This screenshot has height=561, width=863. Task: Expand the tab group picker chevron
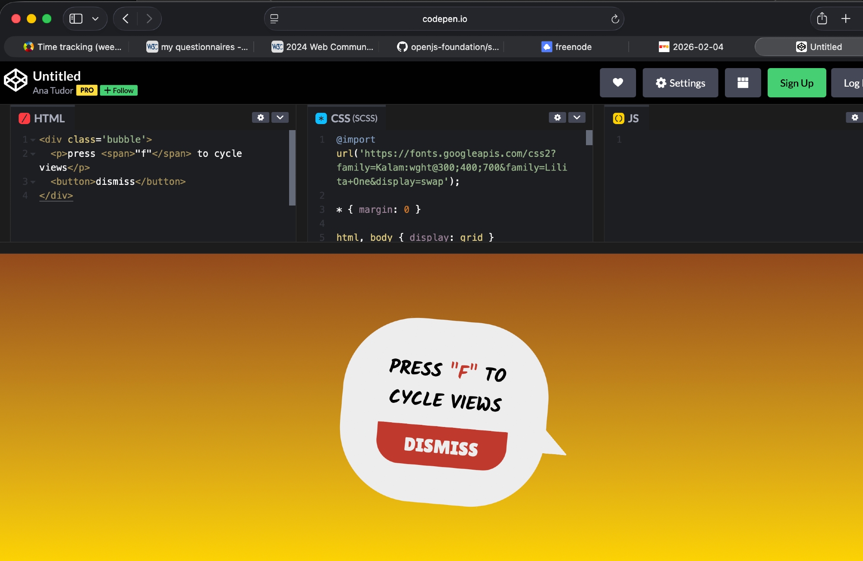pos(95,19)
